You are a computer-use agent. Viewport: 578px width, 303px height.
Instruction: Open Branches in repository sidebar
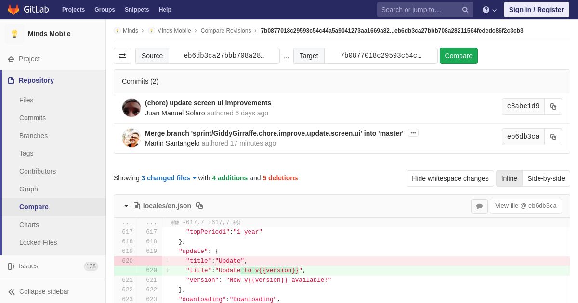click(x=33, y=136)
